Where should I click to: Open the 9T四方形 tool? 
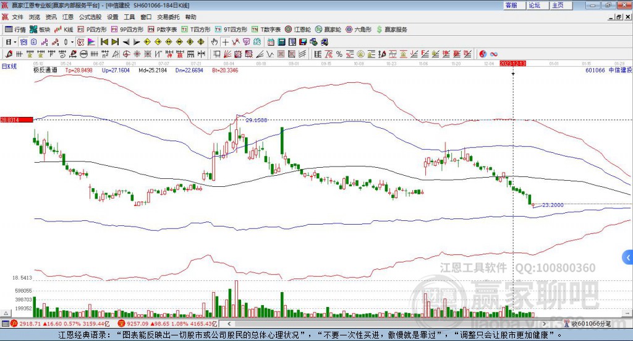(x=231, y=30)
